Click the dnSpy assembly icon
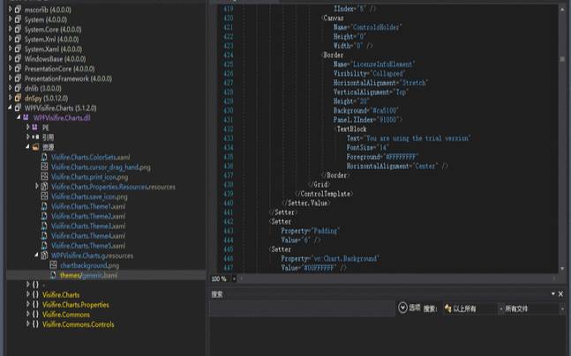This screenshot has width=571, height=356. 17,98
